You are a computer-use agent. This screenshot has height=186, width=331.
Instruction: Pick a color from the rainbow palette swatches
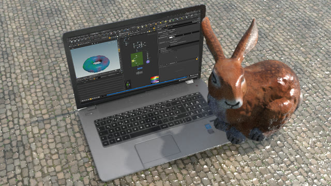[155, 80]
